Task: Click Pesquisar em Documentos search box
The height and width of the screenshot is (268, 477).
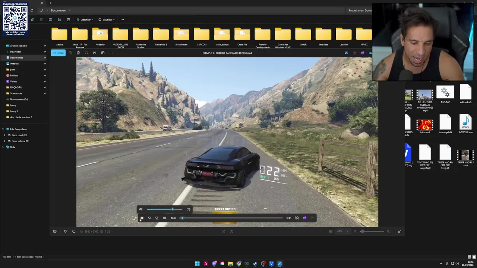Action: tap(360, 10)
